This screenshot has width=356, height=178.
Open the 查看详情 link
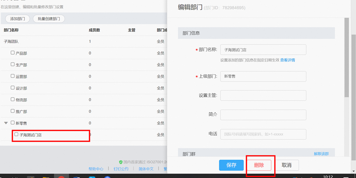tap(288, 60)
